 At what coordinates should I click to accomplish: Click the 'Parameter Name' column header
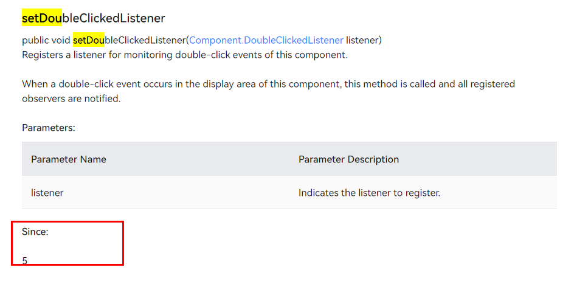(x=69, y=159)
